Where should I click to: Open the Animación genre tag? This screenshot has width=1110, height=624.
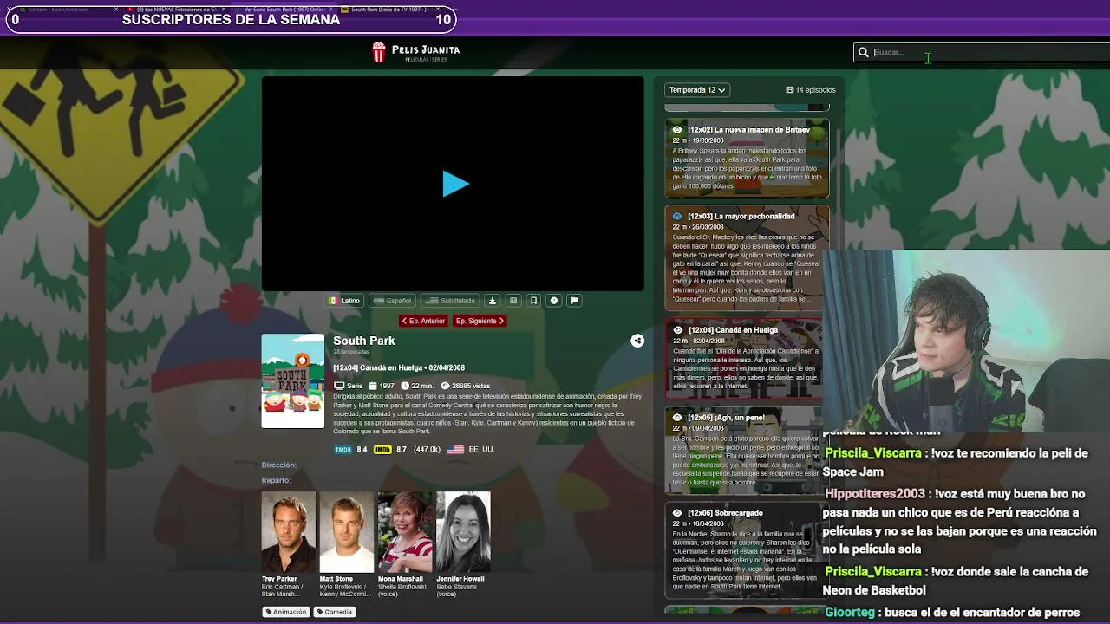click(286, 612)
